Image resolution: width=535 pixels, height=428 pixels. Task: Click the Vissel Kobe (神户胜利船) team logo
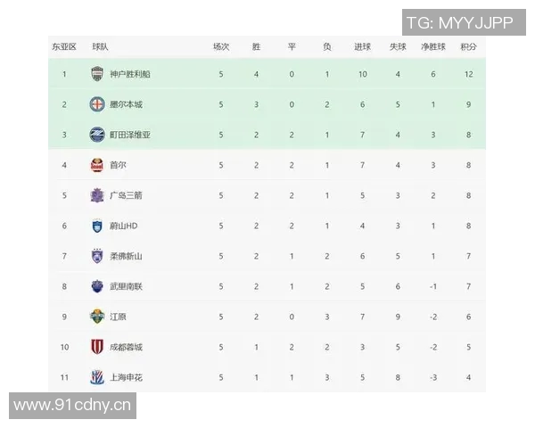click(97, 74)
